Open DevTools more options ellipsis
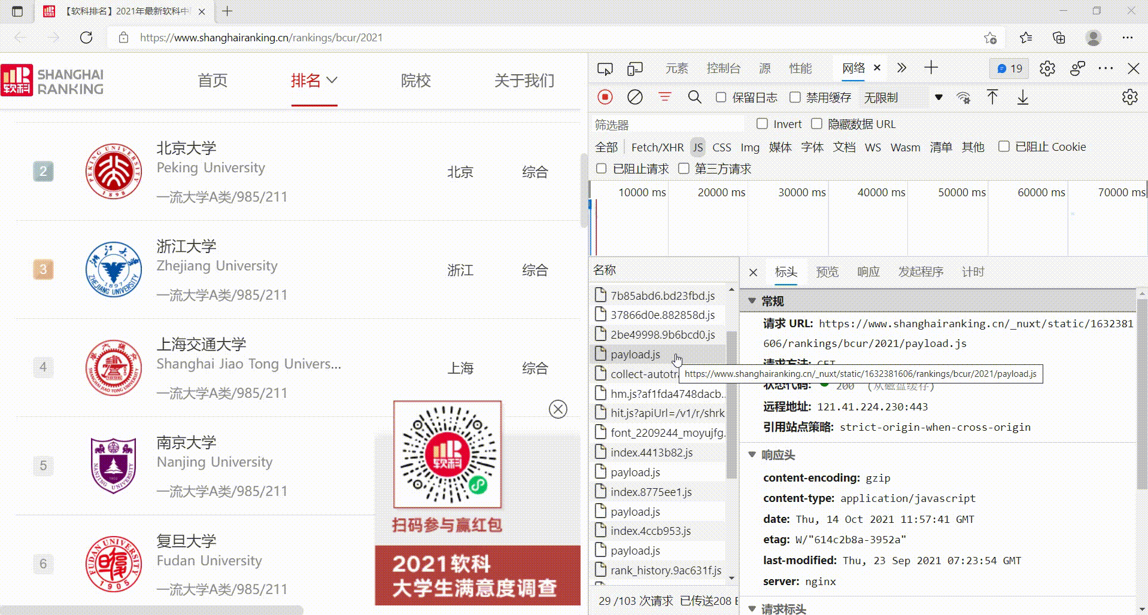Image resolution: width=1148 pixels, height=615 pixels. [1106, 68]
